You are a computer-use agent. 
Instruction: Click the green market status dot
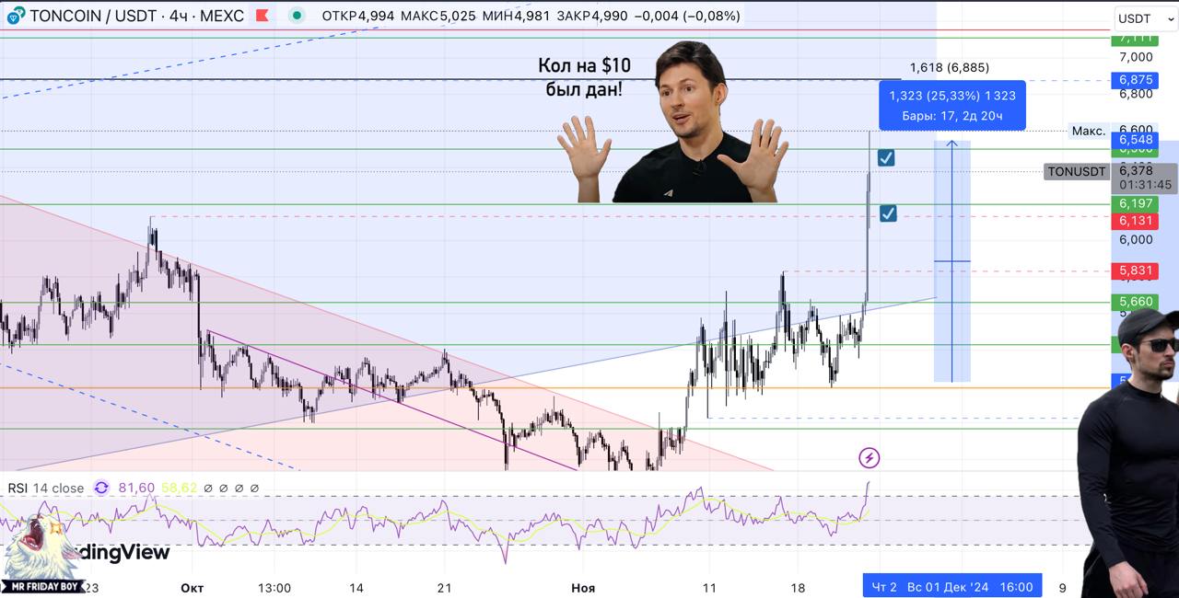tap(297, 16)
